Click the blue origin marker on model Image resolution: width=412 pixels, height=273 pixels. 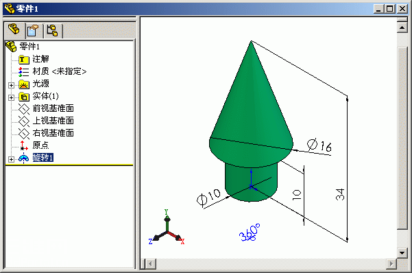click(x=251, y=187)
